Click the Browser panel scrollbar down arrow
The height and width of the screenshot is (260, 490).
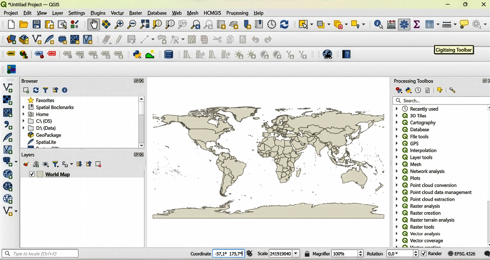point(141,145)
